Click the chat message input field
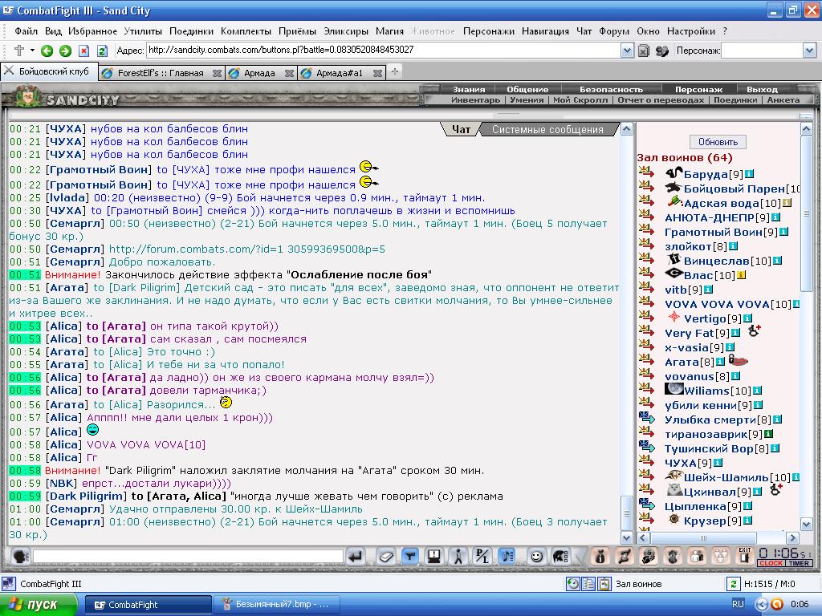Image resolution: width=822 pixels, height=616 pixels. 188,557
